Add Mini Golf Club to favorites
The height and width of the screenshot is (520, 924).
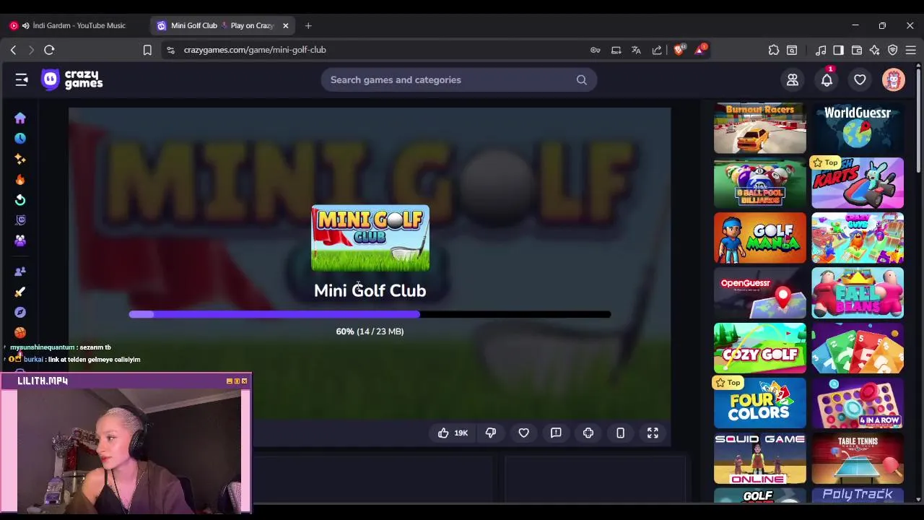(524, 433)
